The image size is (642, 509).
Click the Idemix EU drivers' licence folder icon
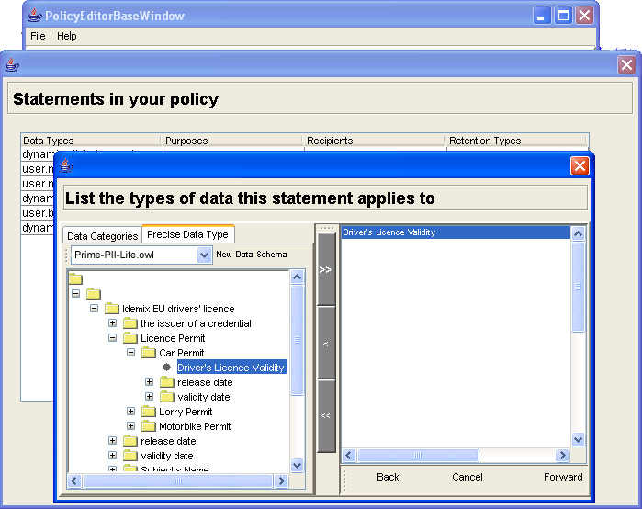click(x=111, y=309)
